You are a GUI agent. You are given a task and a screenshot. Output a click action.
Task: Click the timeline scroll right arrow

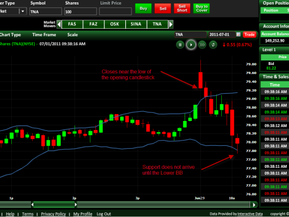coord(254,205)
